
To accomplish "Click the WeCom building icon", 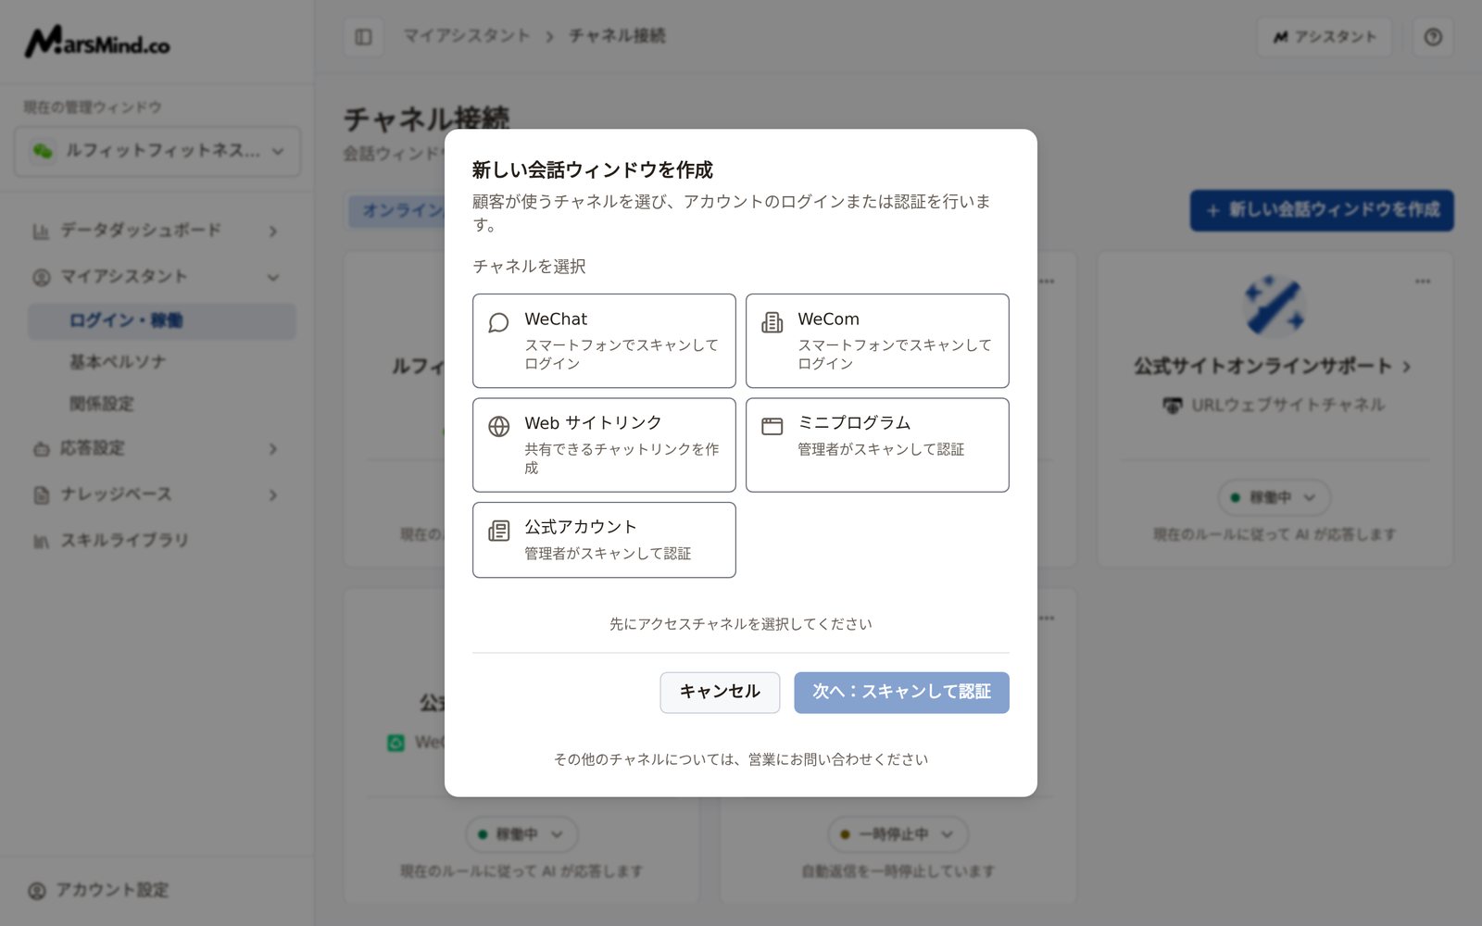I will (x=772, y=322).
